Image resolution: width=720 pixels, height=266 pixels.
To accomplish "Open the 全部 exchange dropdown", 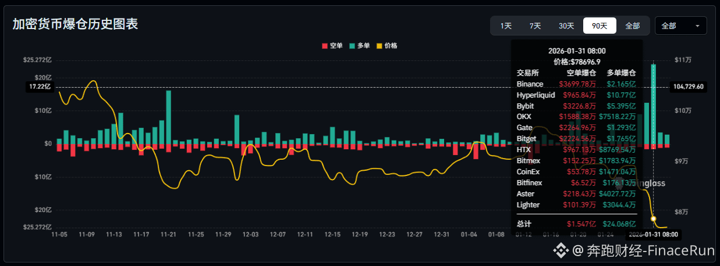I will [680, 26].
